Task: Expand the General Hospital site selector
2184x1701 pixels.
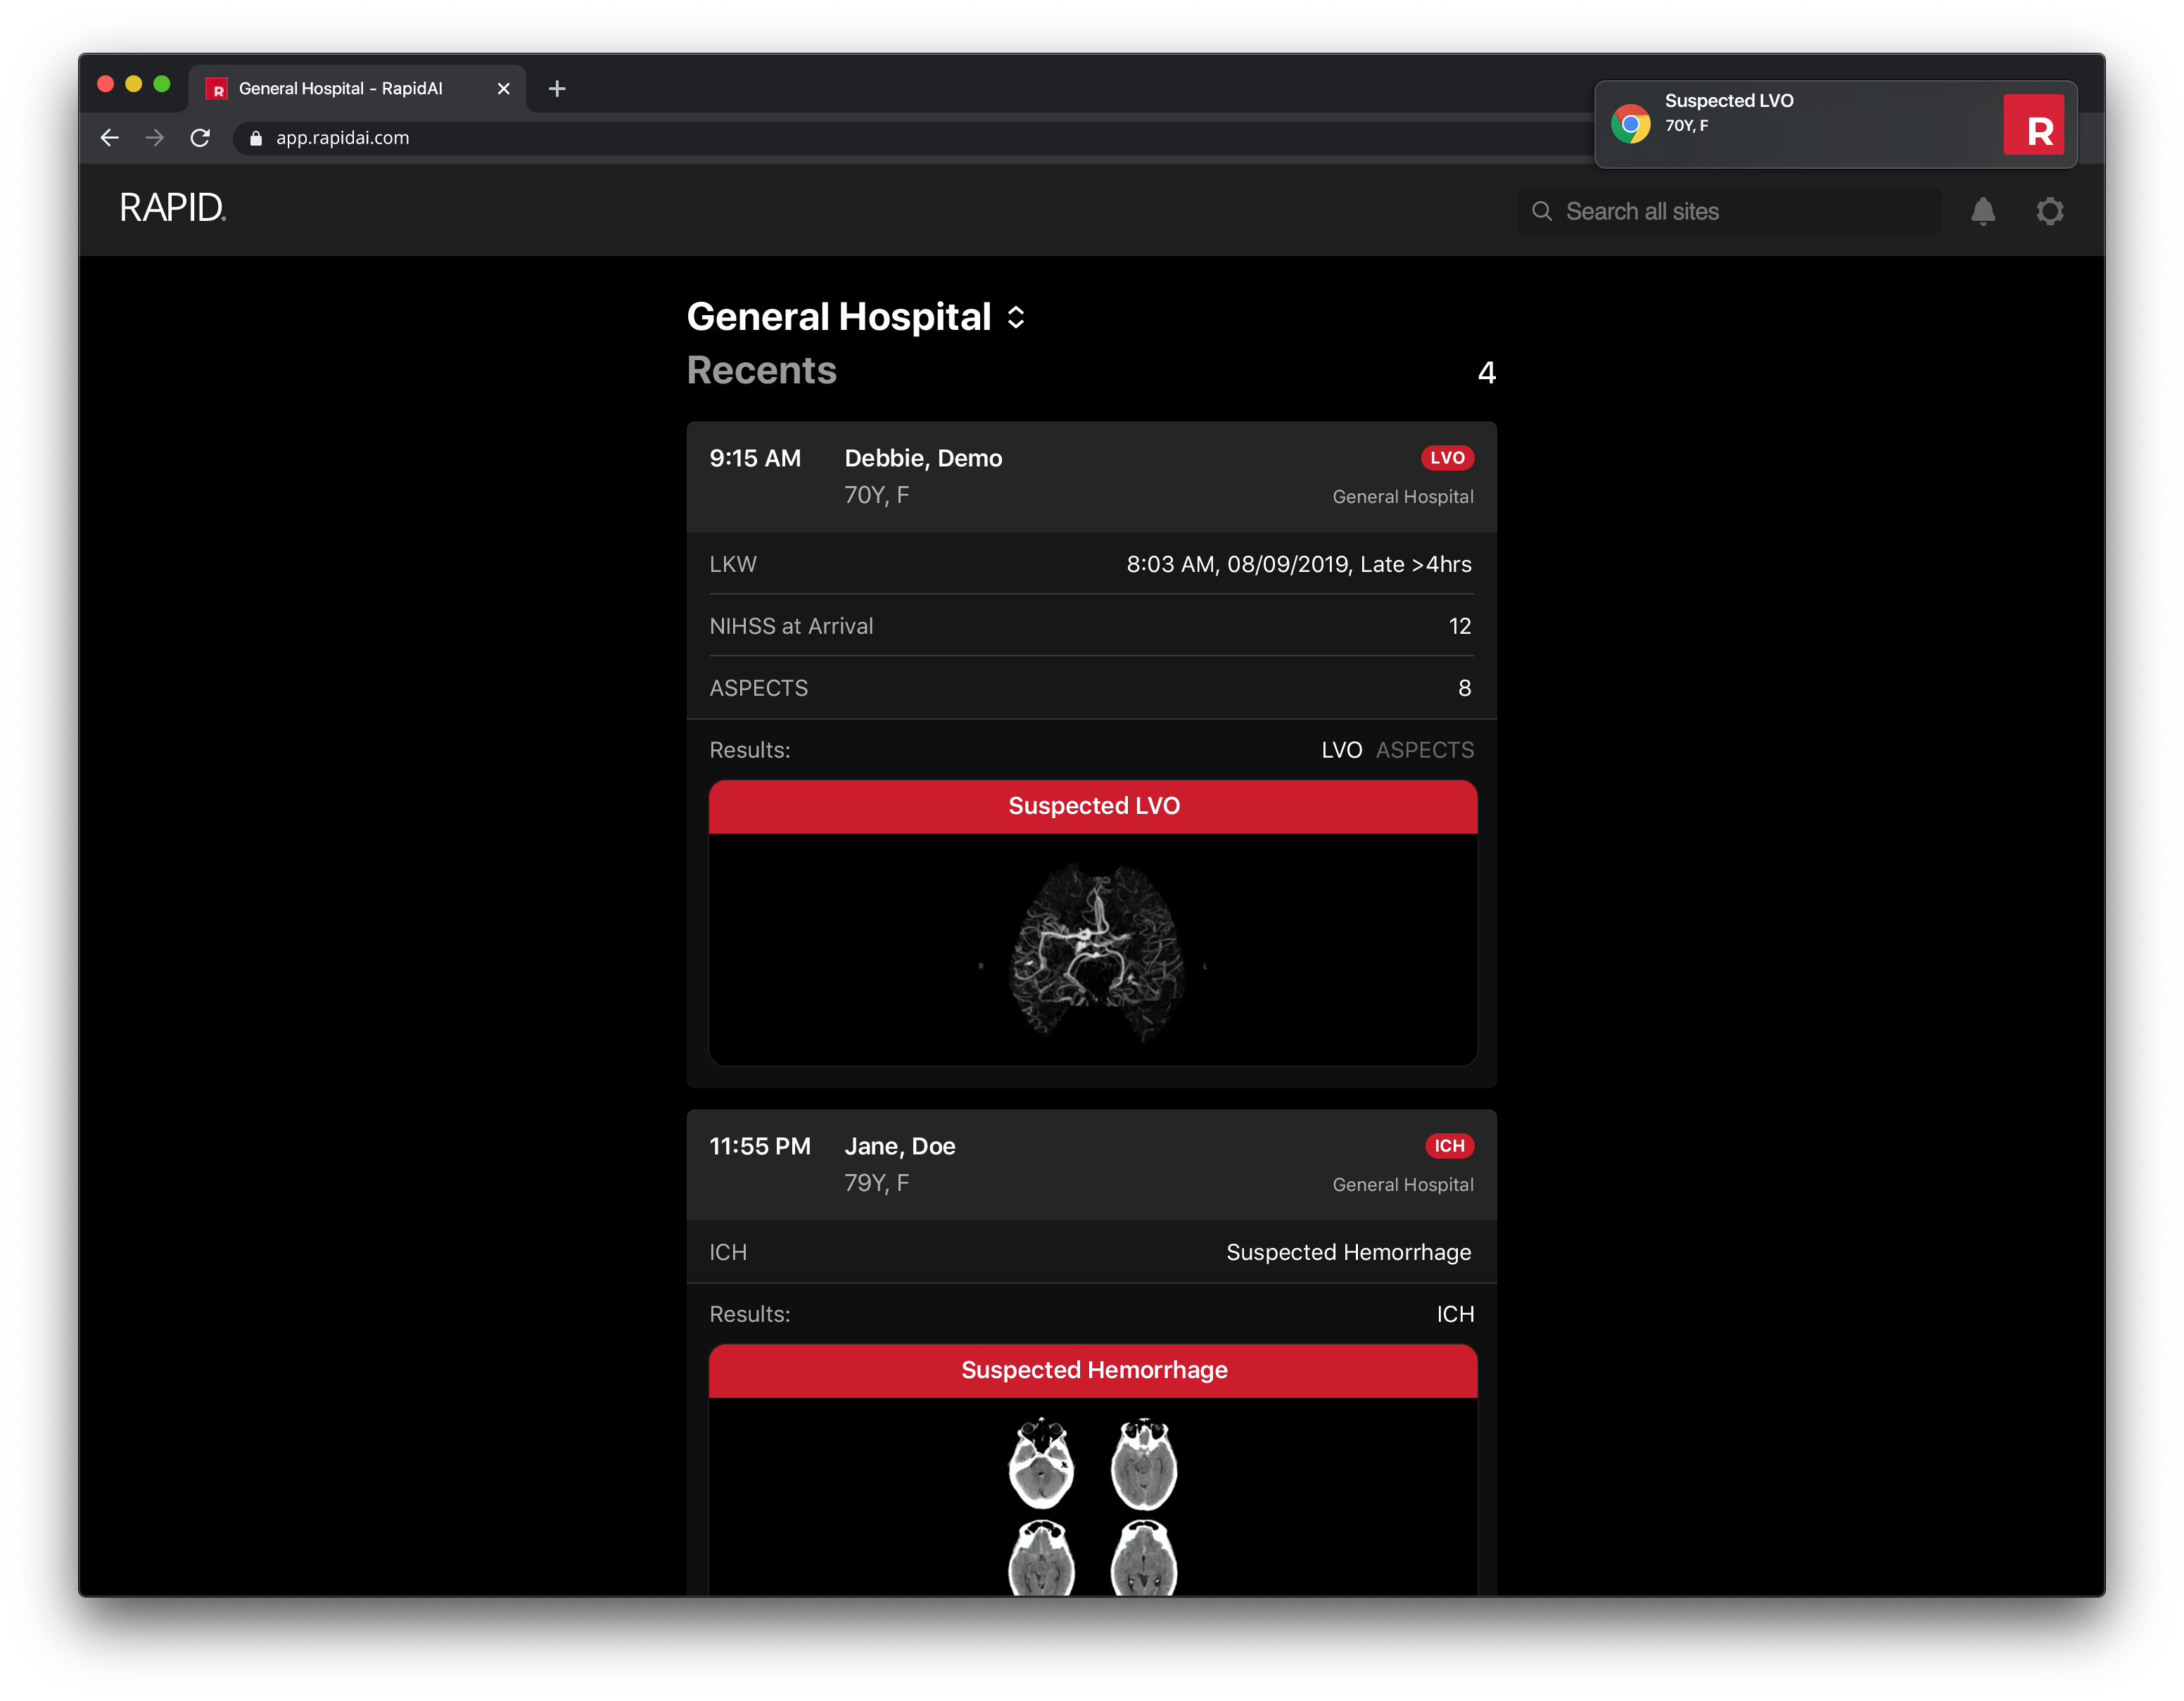Action: (1016, 317)
